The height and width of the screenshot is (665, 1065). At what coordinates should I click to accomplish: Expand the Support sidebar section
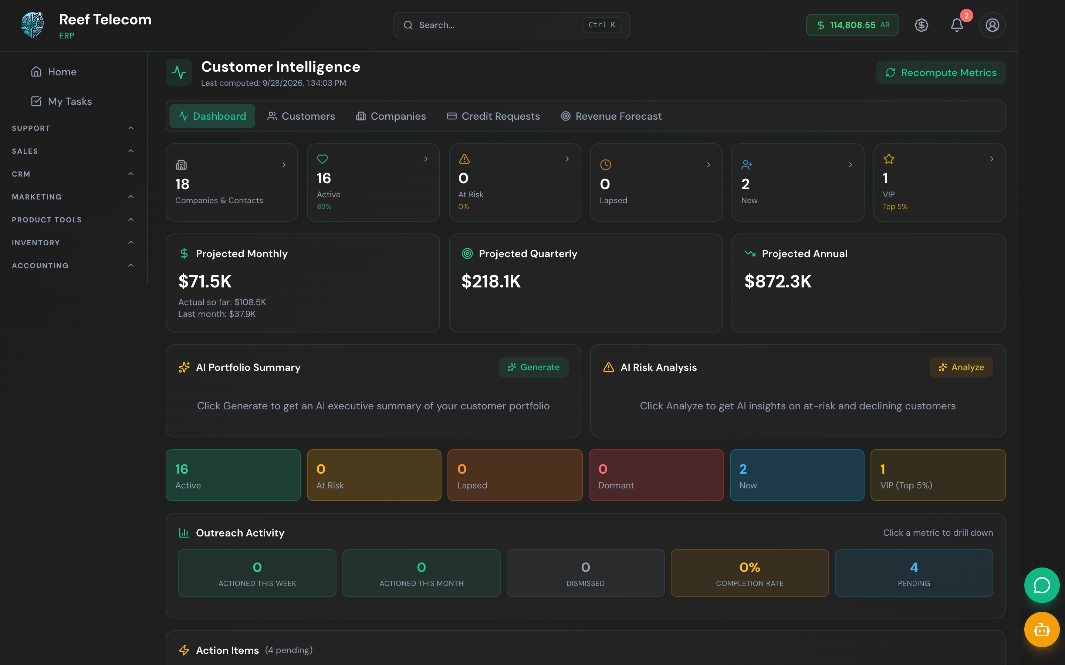73,128
